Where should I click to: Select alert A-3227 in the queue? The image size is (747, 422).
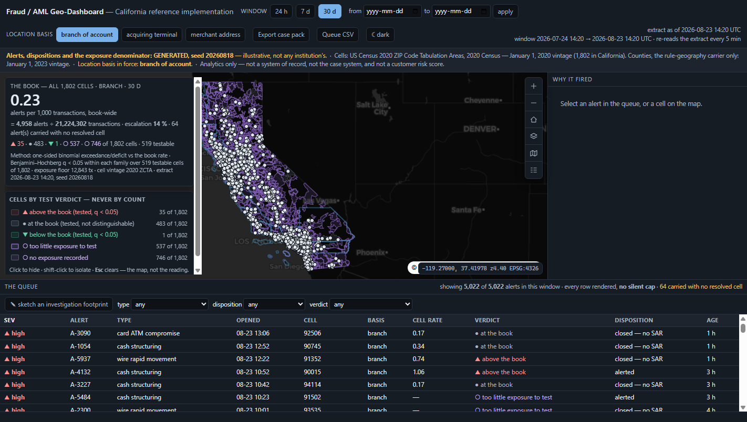tap(369, 385)
